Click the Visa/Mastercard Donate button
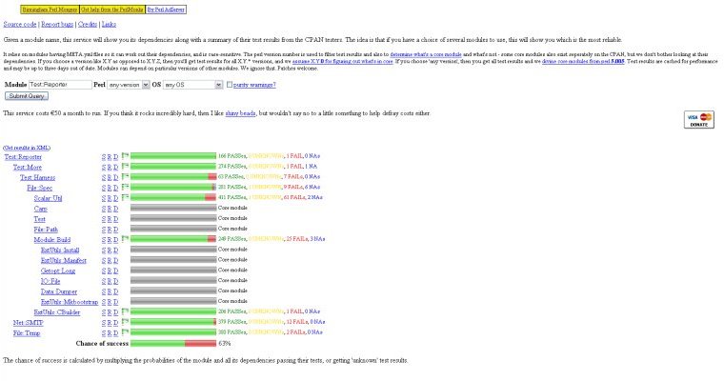Image resolution: width=724 pixels, height=381 pixels. pos(698,119)
